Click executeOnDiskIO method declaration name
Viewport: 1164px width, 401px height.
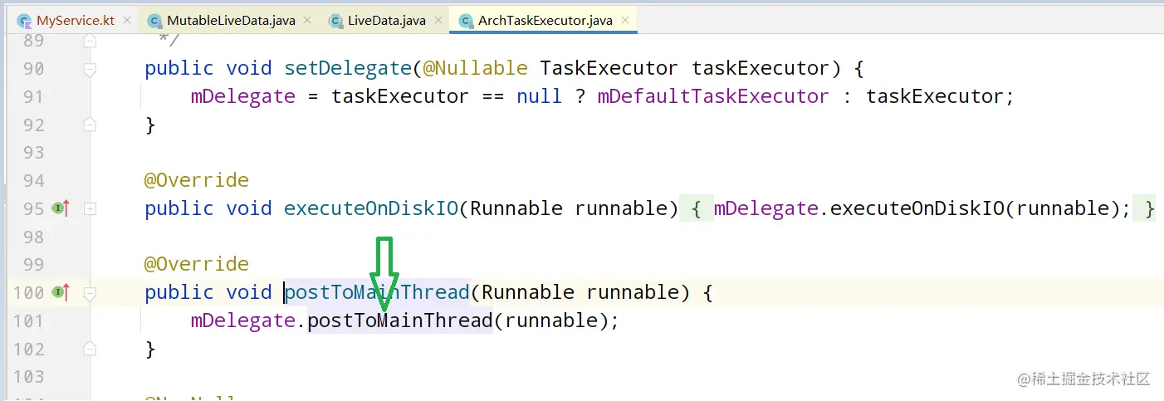(371, 208)
